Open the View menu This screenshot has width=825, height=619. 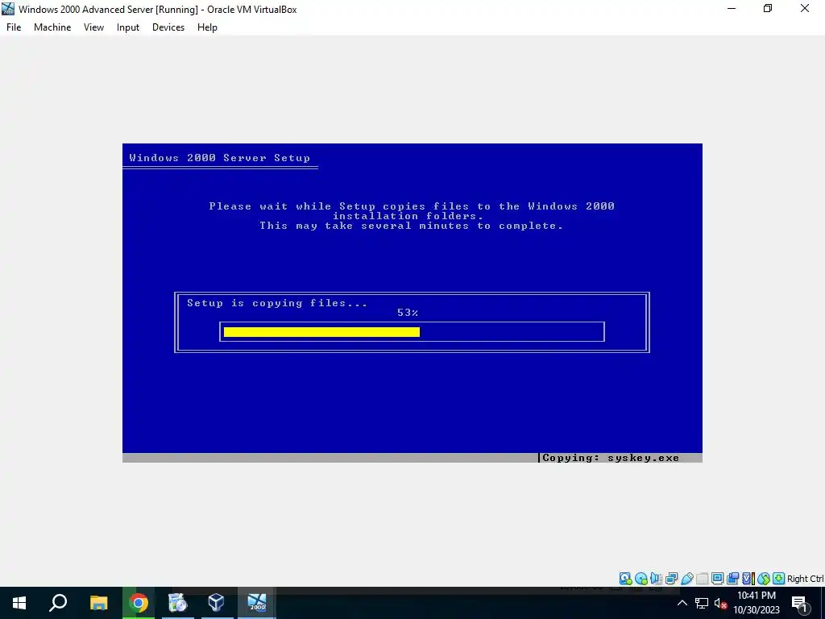click(x=93, y=27)
